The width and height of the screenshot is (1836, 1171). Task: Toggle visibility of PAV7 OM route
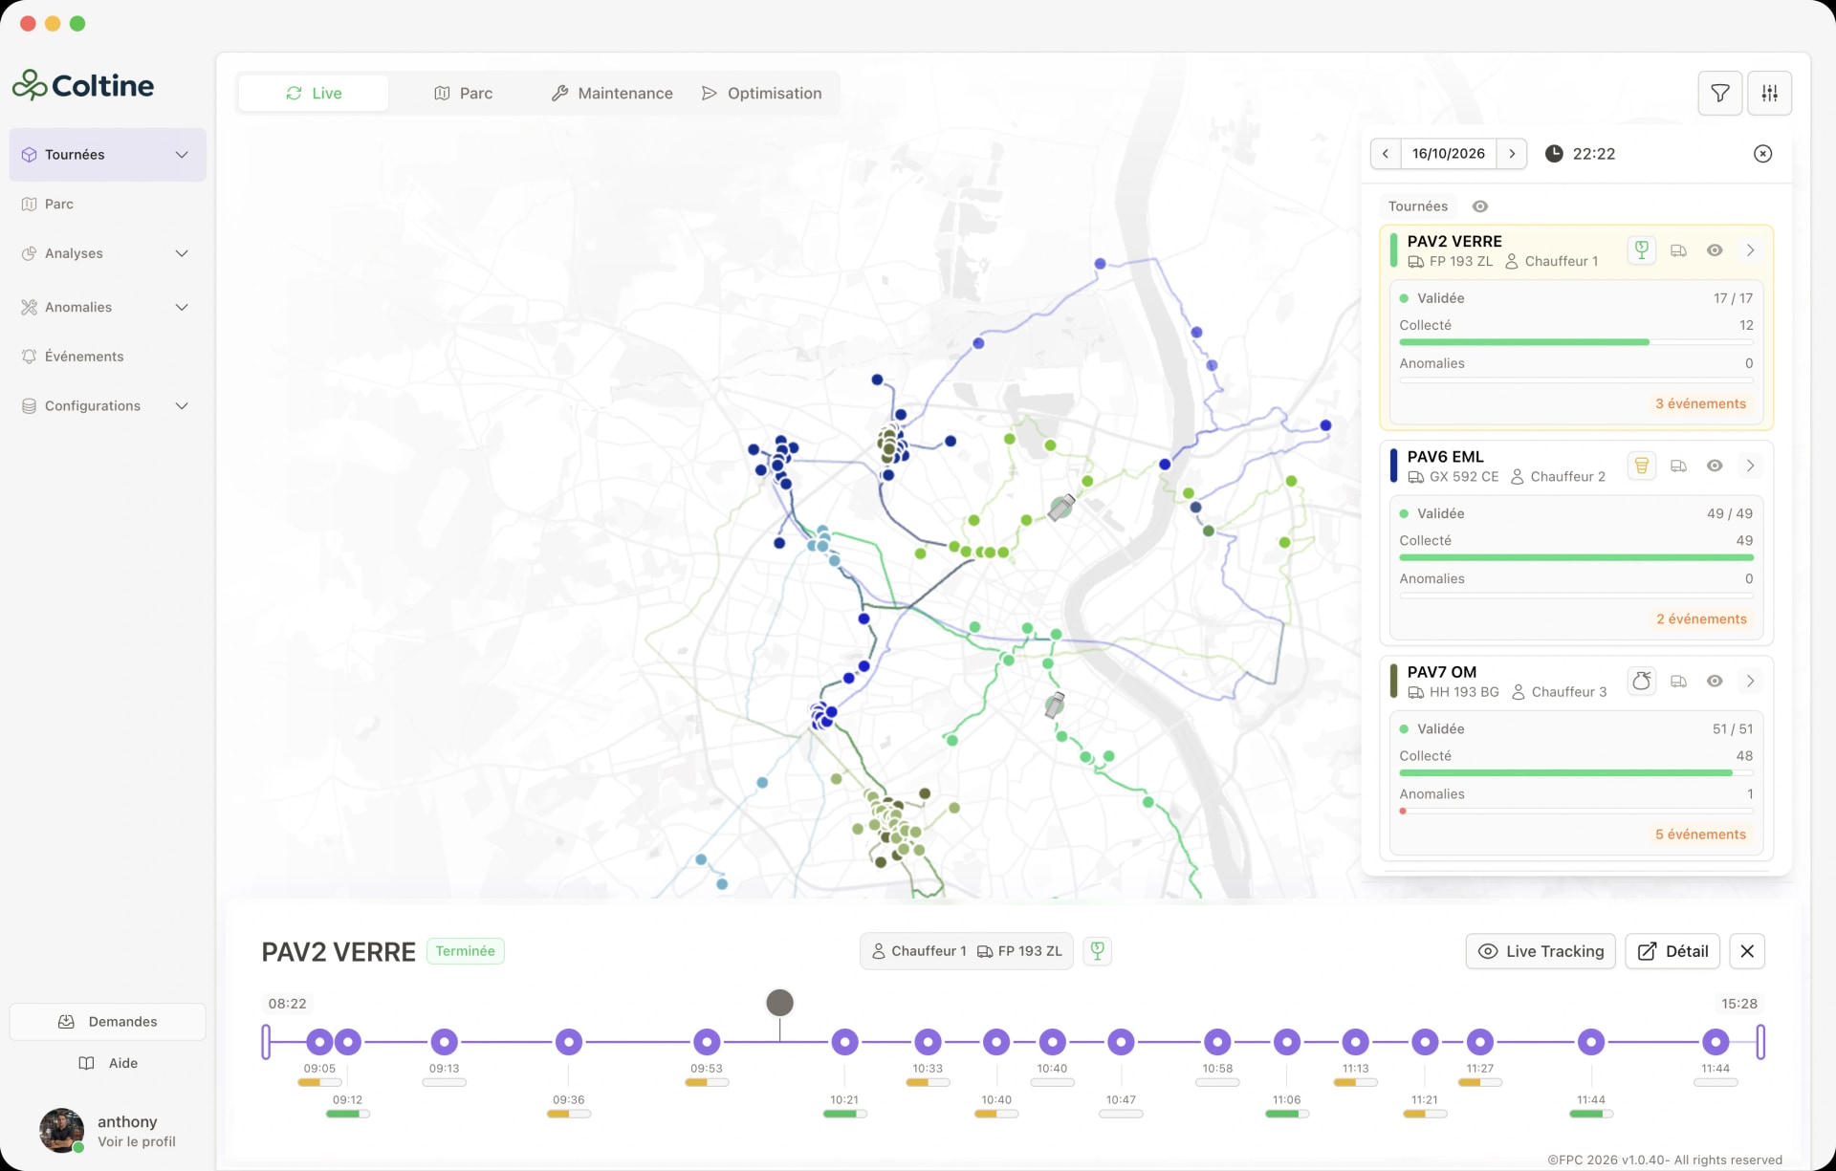(x=1715, y=681)
